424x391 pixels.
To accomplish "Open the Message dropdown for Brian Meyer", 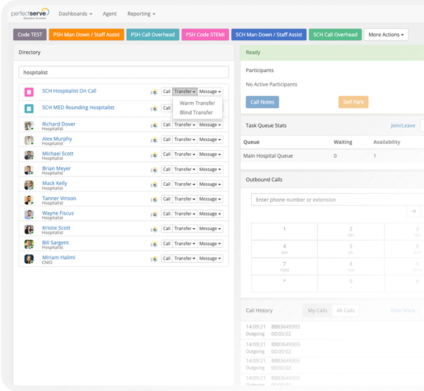I will click(x=210, y=170).
